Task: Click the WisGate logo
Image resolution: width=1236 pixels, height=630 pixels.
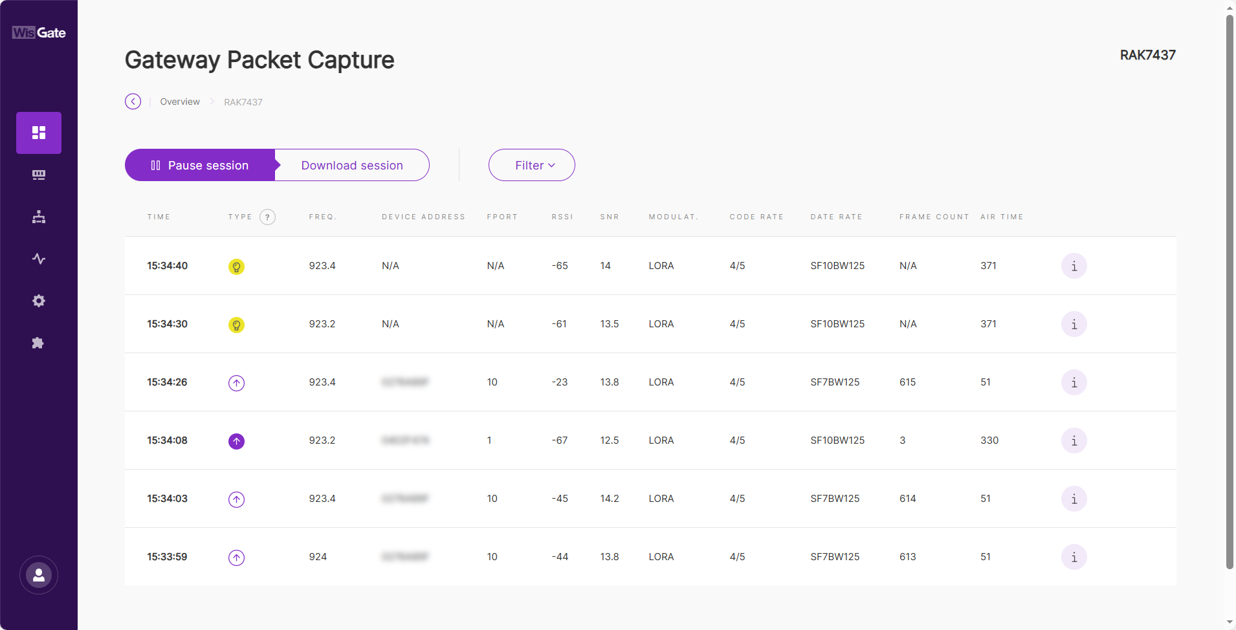Action: tap(38, 32)
